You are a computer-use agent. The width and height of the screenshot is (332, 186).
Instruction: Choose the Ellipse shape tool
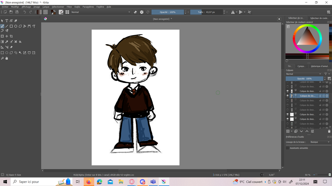[x=16, y=26]
